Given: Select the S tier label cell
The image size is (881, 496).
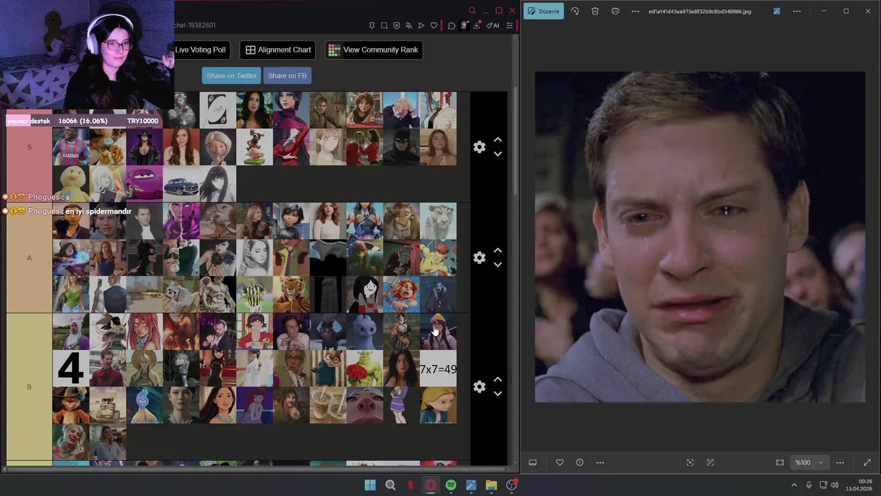Looking at the screenshot, I should coord(29,147).
